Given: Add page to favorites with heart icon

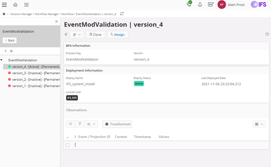Looking at the screenshot, I should (x=267, y=34).
